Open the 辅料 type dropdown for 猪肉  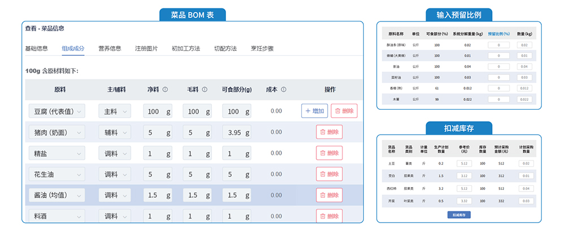[115, 132]
